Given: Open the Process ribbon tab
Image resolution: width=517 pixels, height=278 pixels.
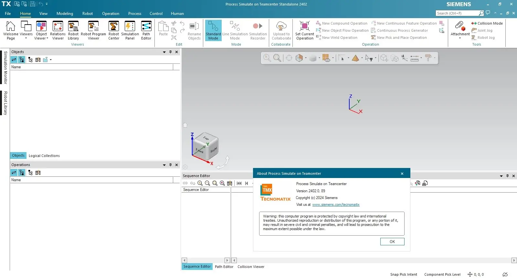Looking at the screenshot, I should tap(134, 14).
